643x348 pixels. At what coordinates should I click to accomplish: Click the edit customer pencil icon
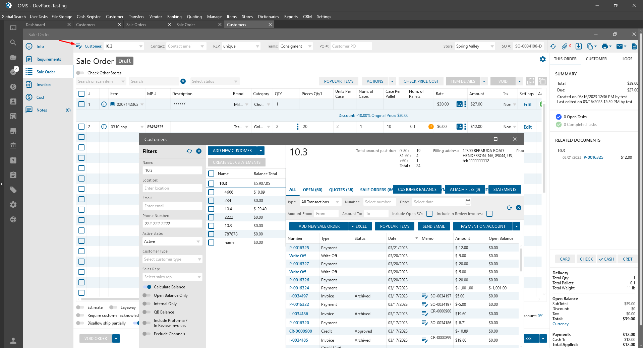[x=79, y=46]
